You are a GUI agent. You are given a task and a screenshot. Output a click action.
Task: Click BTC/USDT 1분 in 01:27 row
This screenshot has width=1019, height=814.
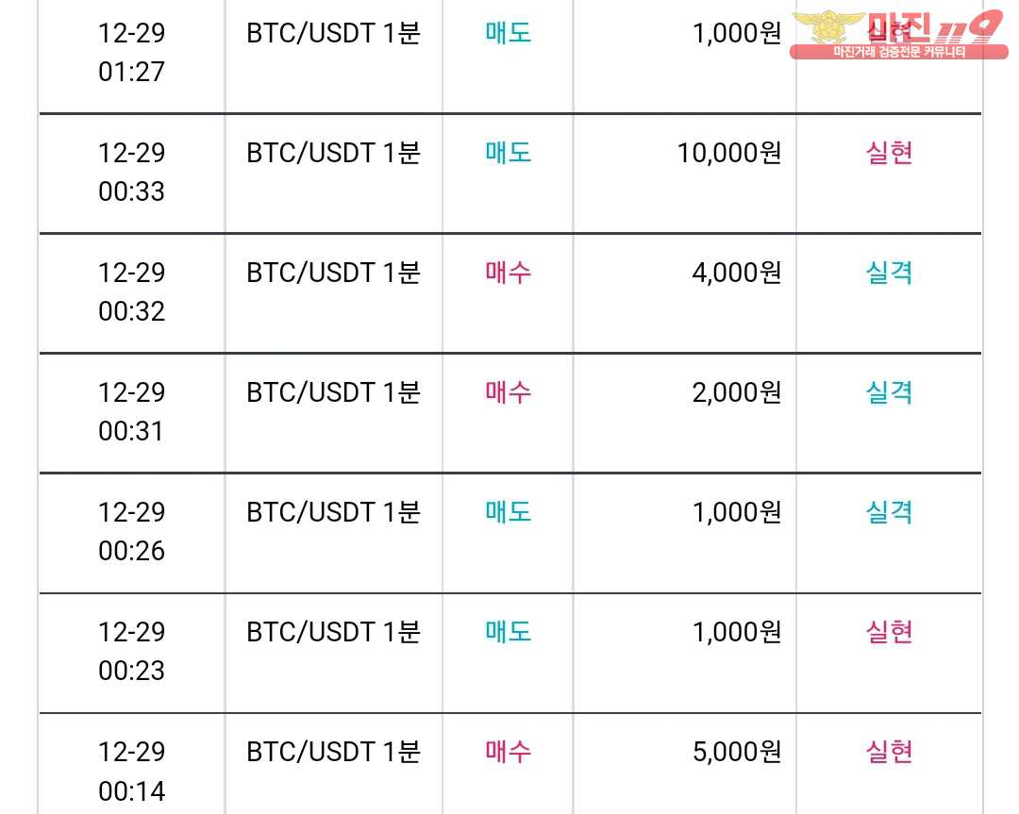(x=333, y=33)
